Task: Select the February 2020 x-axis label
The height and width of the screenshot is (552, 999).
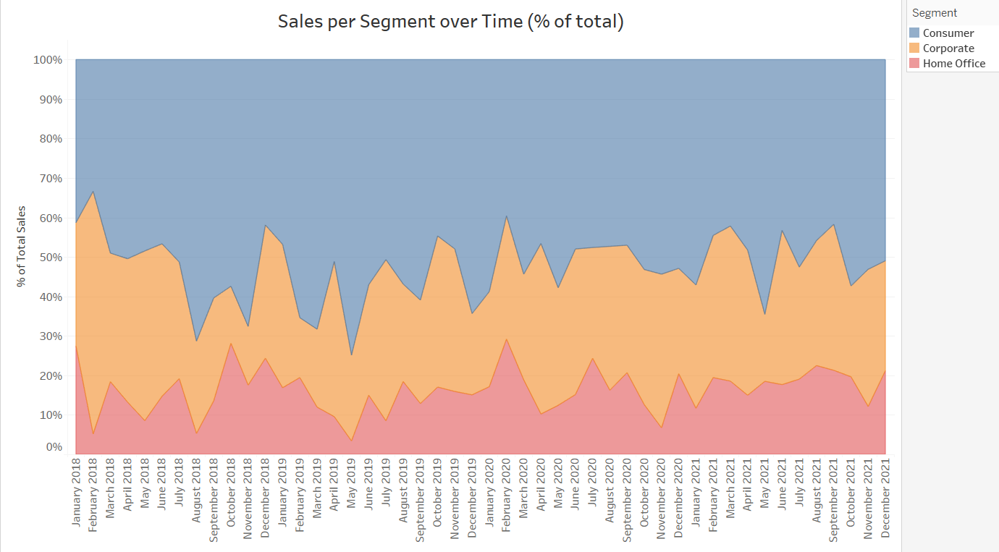Action: (506, 499)
